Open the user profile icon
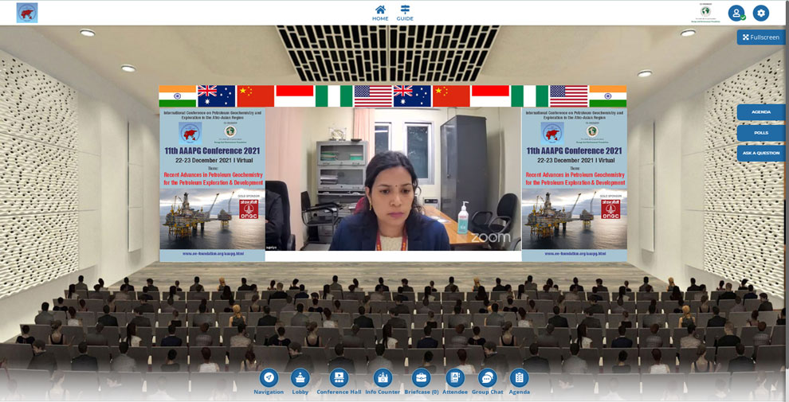 click(x=736, y=13)
